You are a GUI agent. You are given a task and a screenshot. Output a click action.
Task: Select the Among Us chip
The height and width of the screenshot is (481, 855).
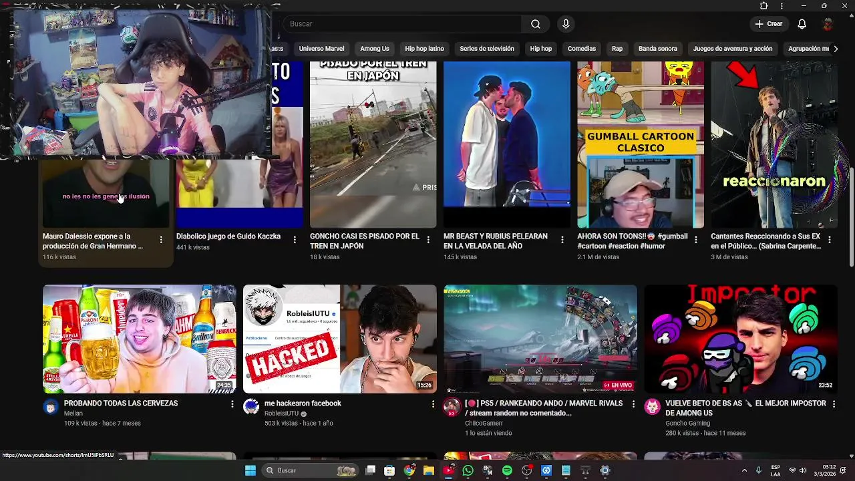tap(374, 49)
